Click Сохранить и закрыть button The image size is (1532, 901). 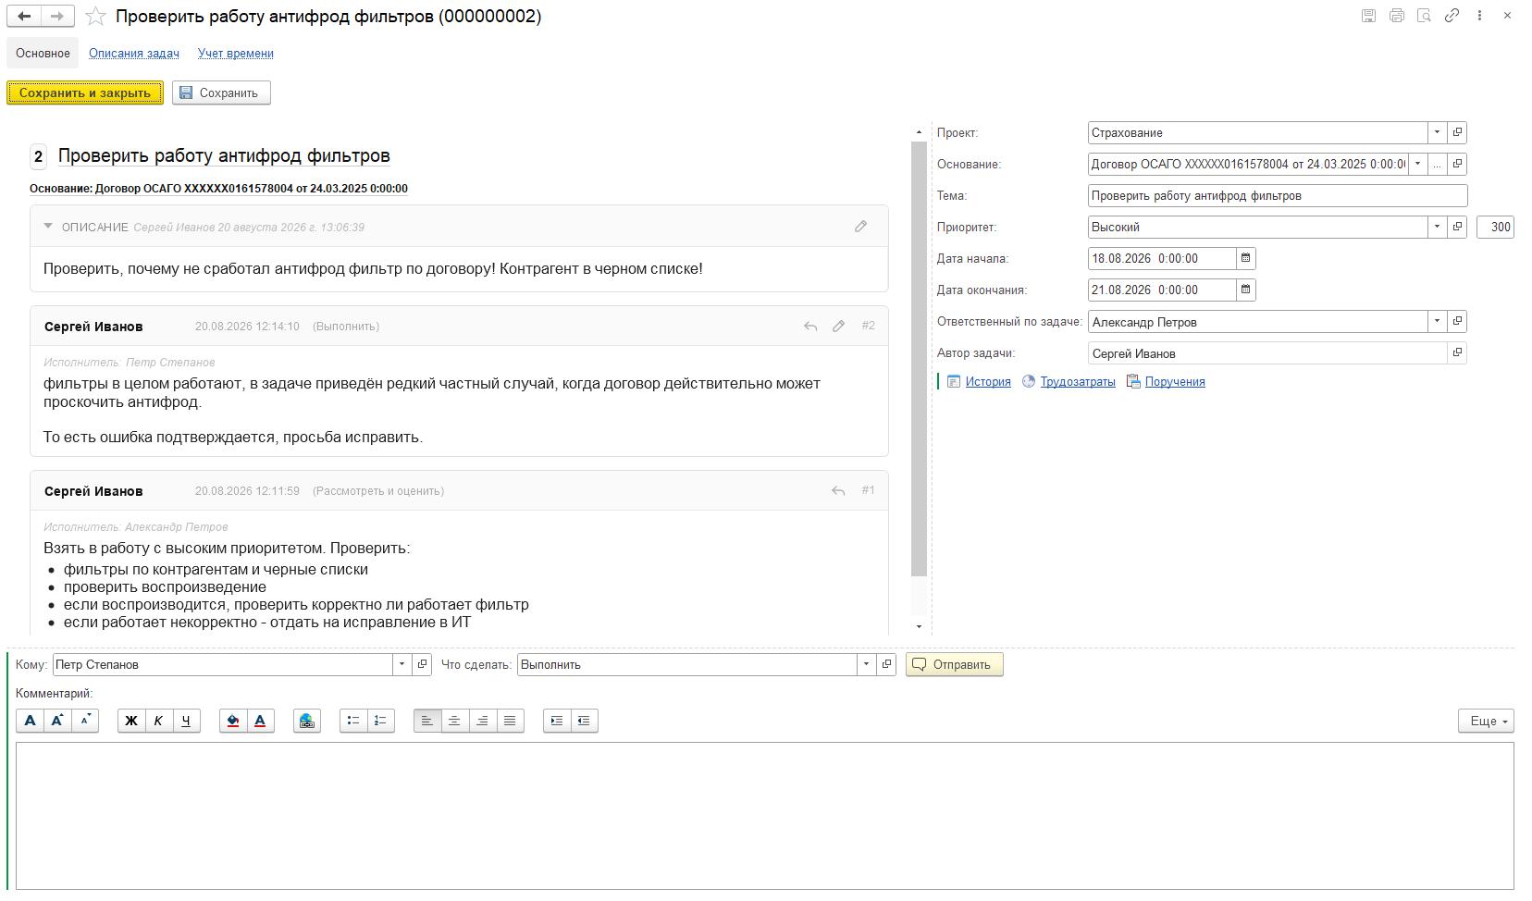point(85,93)
